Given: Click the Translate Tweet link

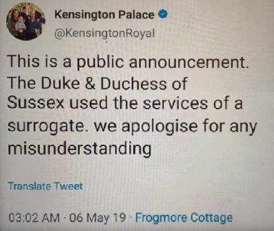Looking at the screenshot, I should [45, 186].
